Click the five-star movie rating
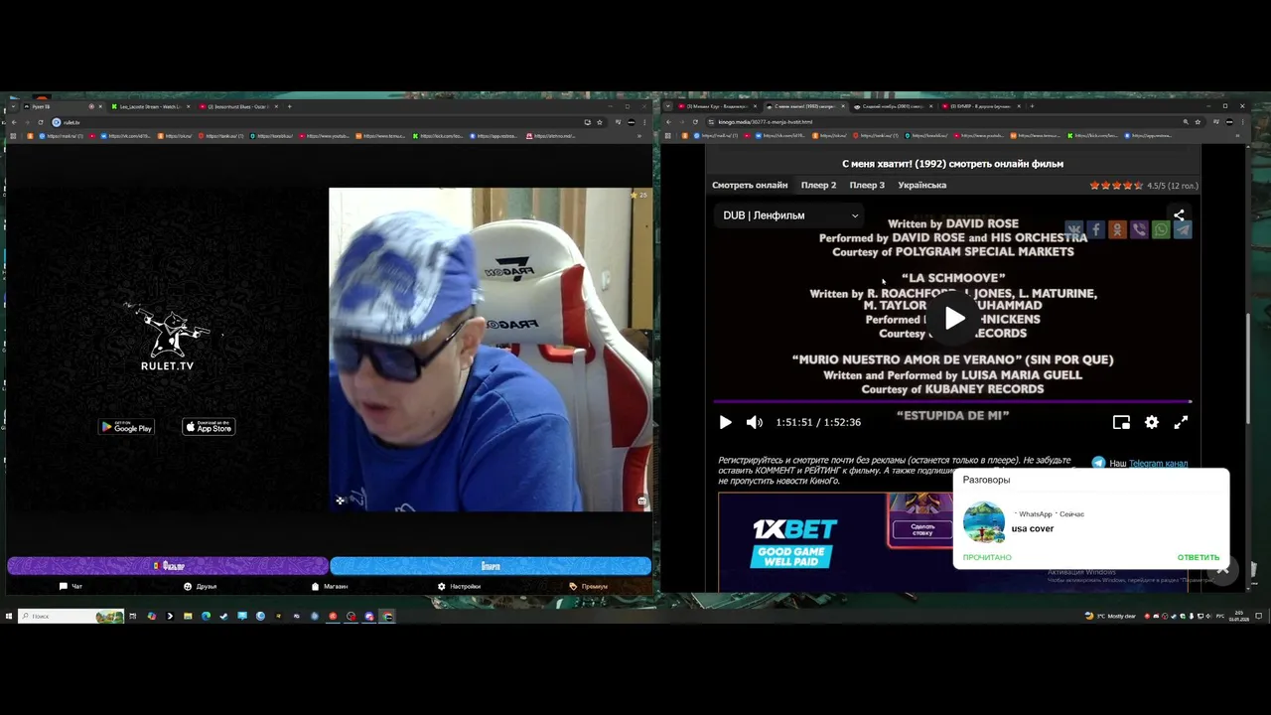This screenshot has height=715, width=1271. 1117,186
